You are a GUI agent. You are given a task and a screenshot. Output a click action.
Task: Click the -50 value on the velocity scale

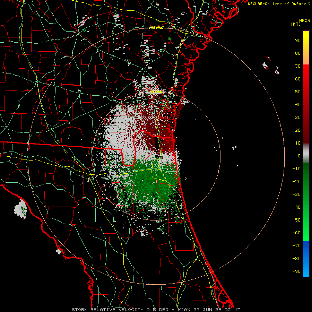tap(296, 220)
